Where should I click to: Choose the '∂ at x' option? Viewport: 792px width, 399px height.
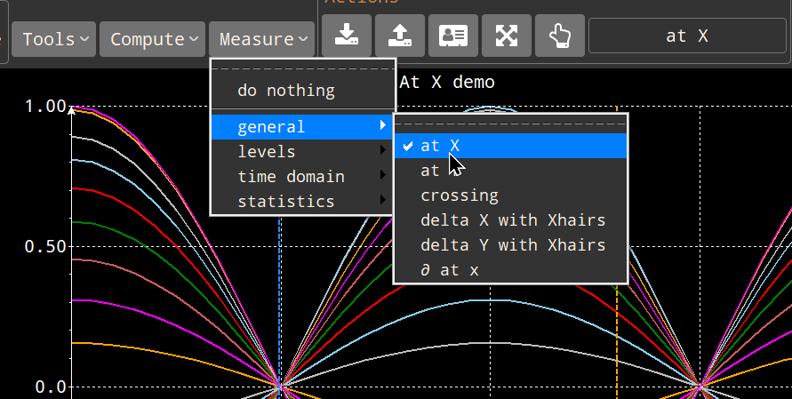tap(450, 270)
